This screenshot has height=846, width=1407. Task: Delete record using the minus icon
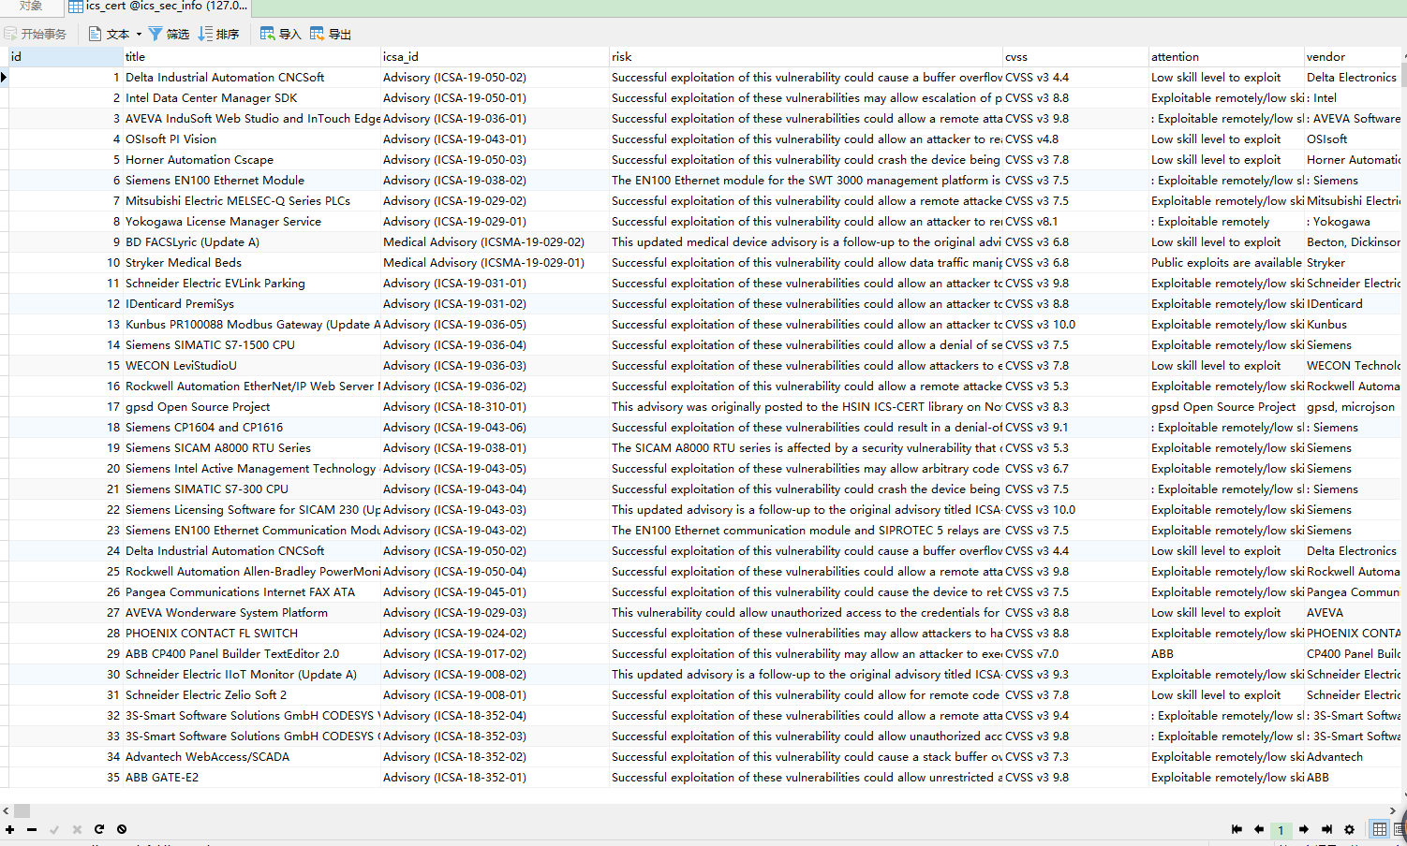click(32, 829)
